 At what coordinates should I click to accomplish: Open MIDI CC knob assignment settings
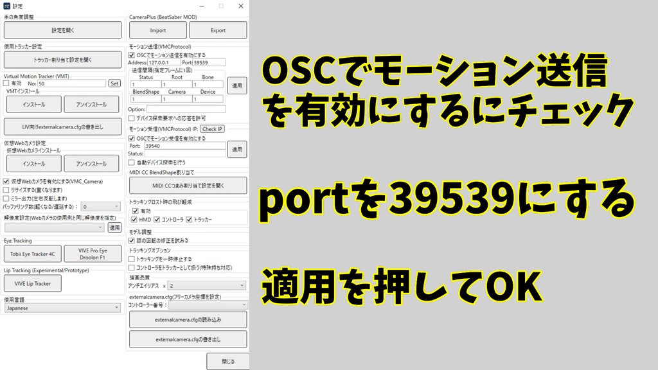188,186
